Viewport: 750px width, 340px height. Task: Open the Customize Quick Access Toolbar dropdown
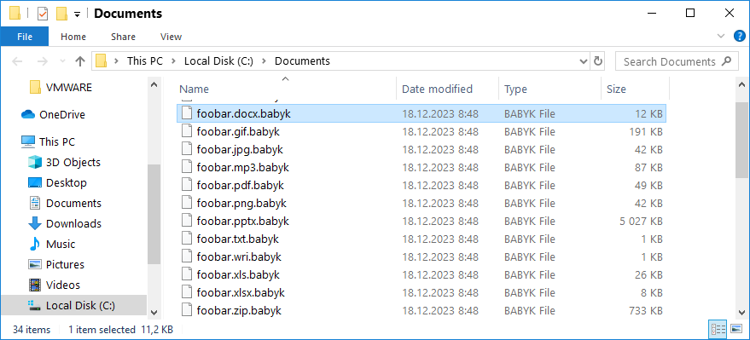[77, 14]
